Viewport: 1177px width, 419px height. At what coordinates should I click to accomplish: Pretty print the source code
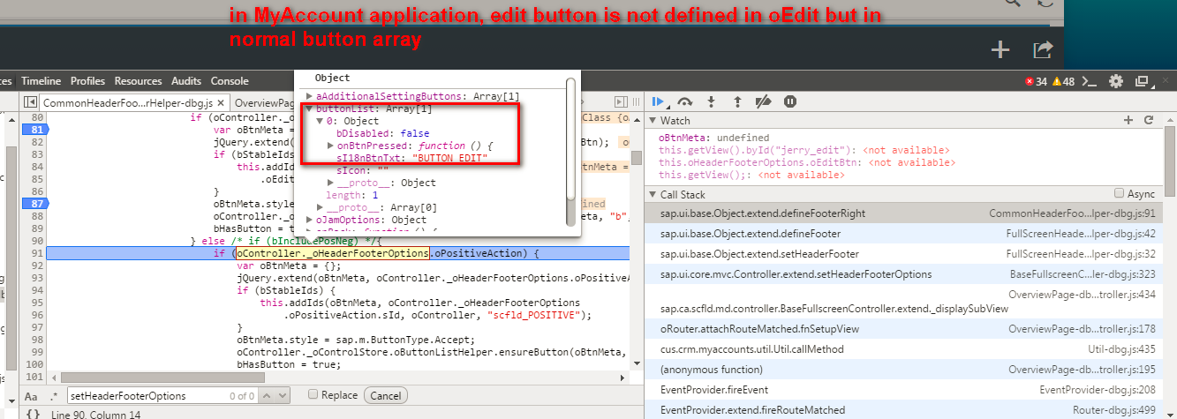(x=33, y=414)
